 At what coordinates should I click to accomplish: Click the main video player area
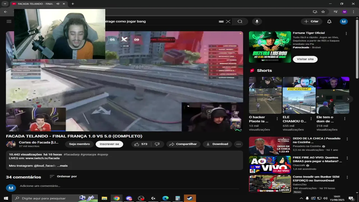(125, 81)
